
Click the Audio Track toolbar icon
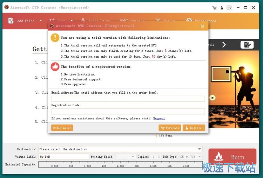click(x=83, y=20)
